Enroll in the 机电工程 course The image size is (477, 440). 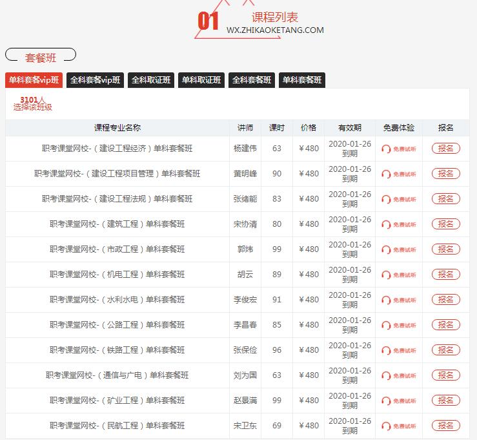click(x=445, y=275)
